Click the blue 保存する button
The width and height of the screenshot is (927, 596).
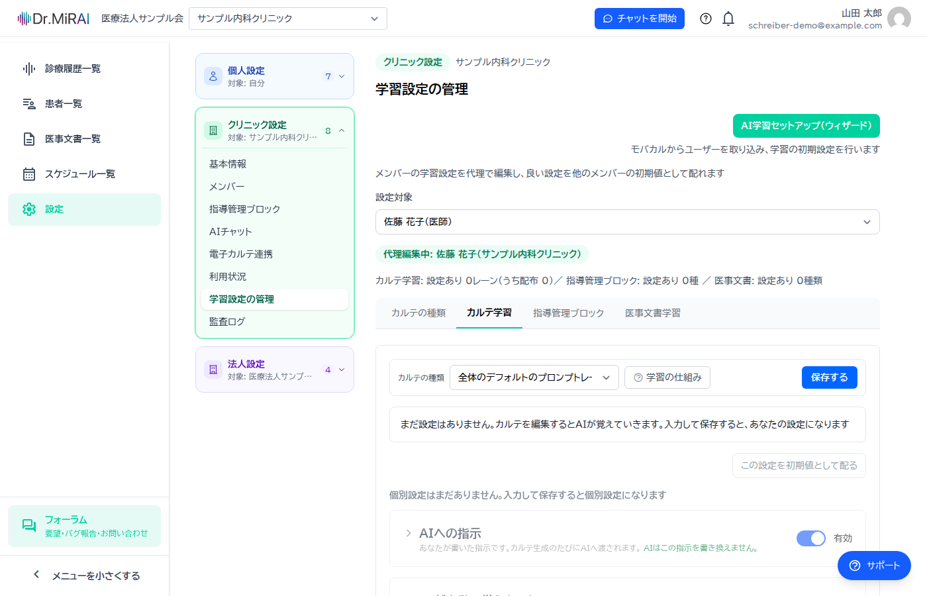tap(830, 377)
